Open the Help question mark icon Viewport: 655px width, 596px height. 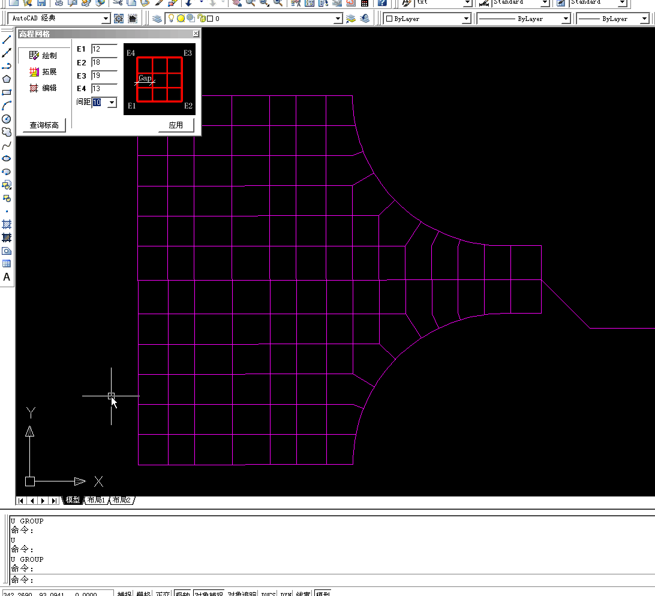pos(382,2)
